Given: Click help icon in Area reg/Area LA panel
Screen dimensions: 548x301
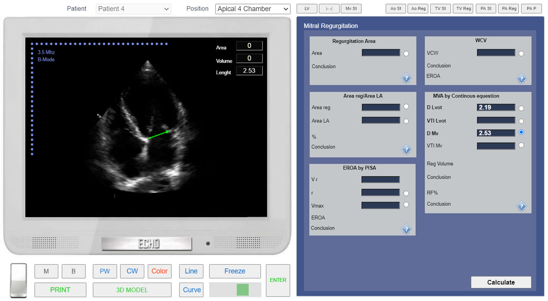Looking at the screenshot, I should point(406,149).
